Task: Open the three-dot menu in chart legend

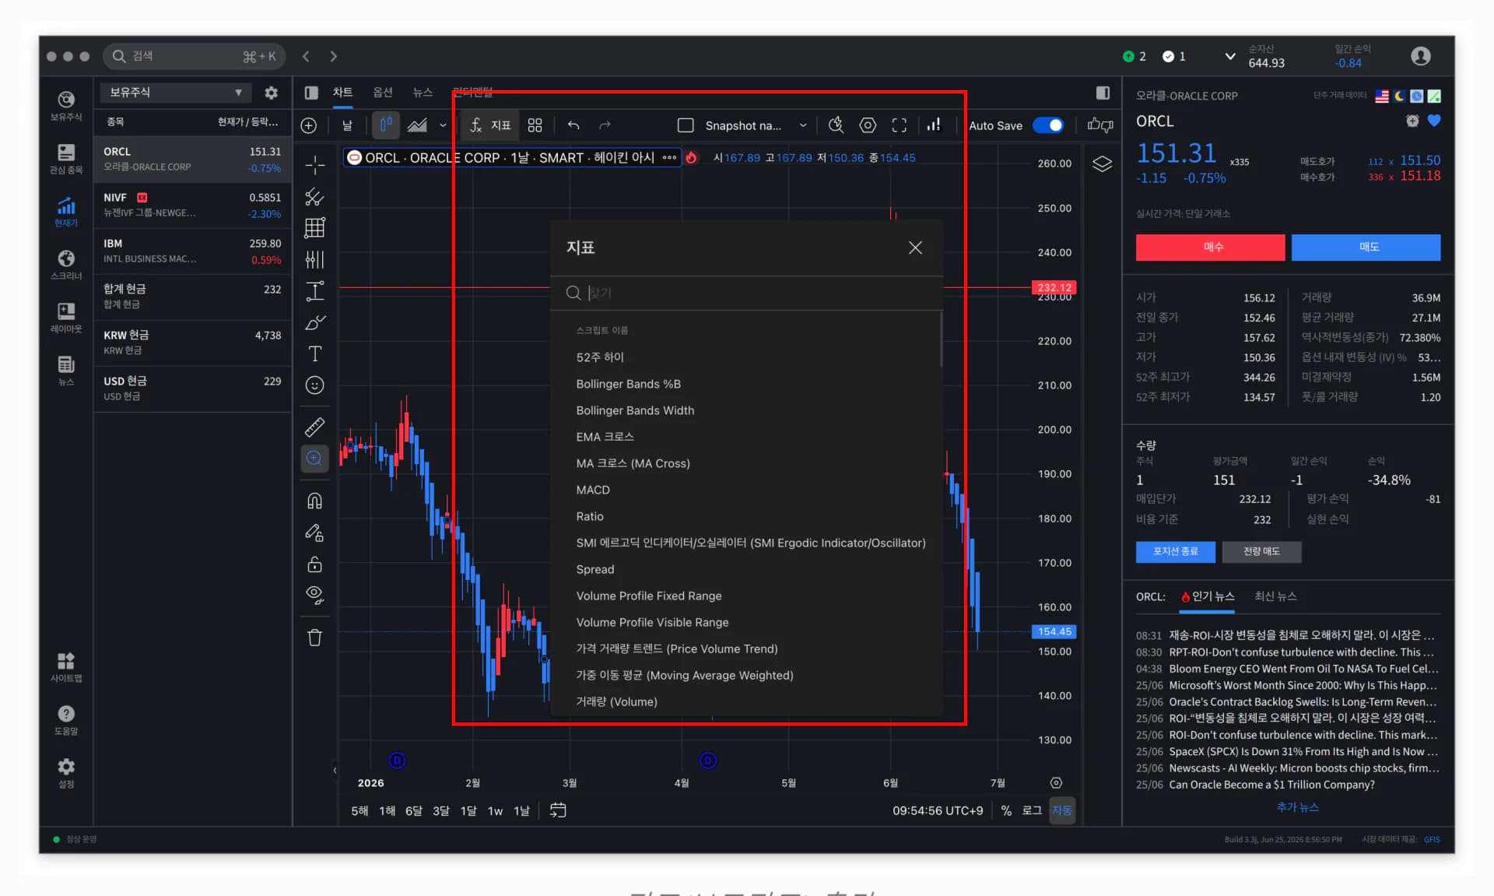Action: coord(669,157)
